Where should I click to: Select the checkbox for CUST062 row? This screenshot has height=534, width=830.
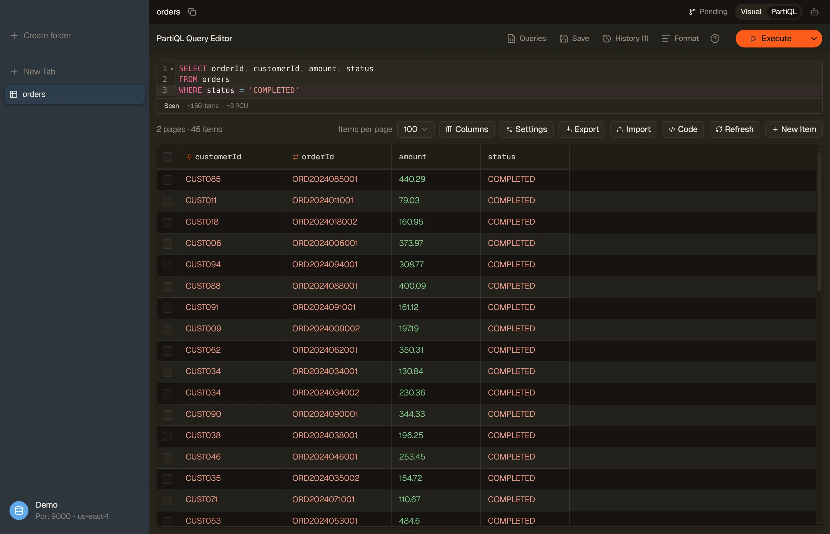(167, 351)
